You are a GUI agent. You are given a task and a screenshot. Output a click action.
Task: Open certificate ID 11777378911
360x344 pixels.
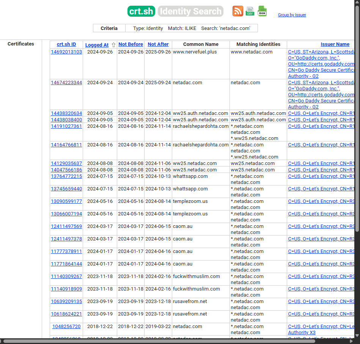[66, 251]
